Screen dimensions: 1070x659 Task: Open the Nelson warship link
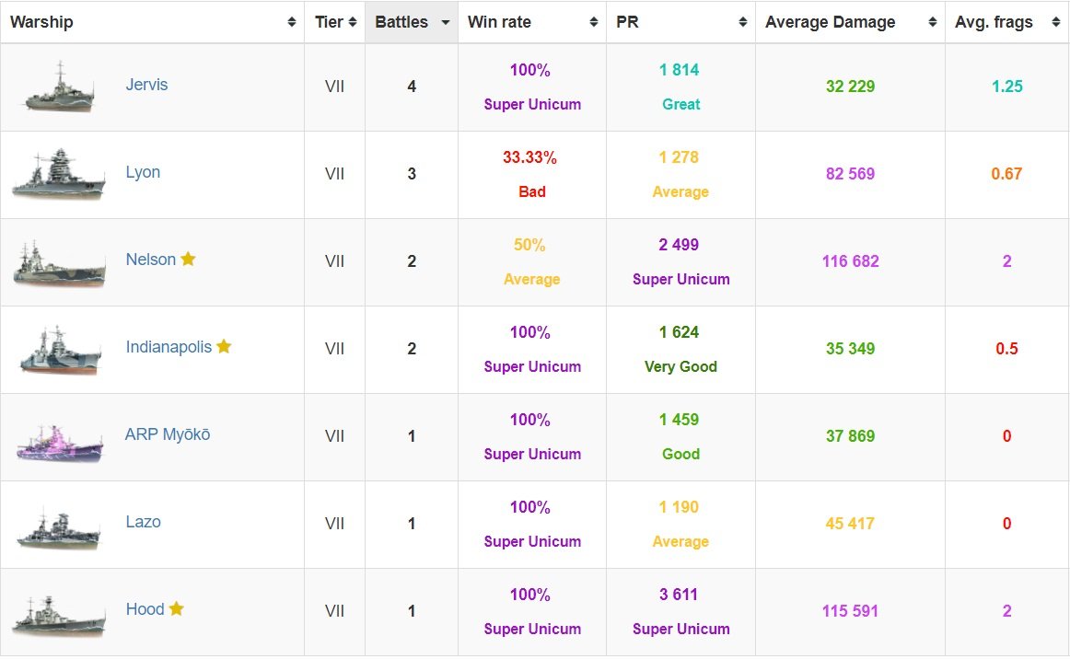point(151,260)
